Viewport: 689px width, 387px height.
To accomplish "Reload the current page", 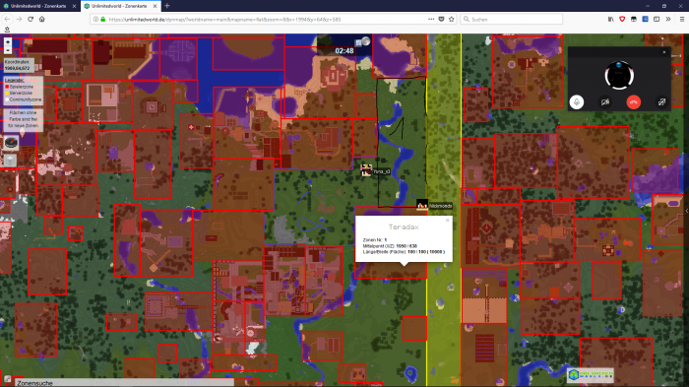I will (31, 19).
